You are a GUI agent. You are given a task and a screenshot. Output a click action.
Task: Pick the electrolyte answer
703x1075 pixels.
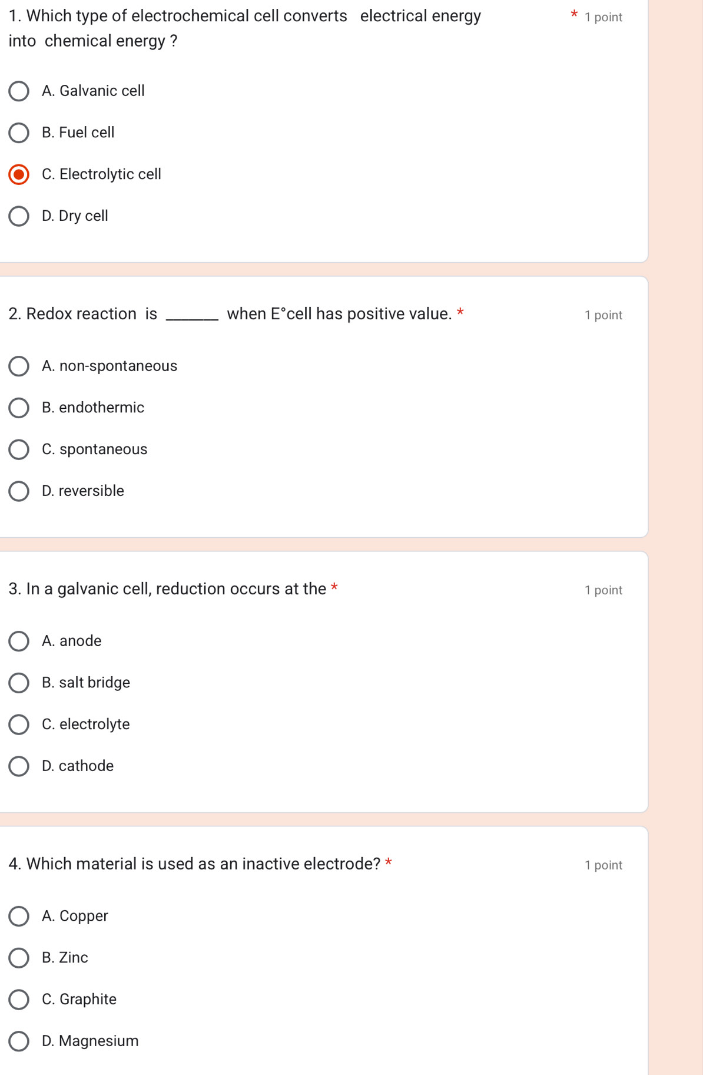point(19,725)
